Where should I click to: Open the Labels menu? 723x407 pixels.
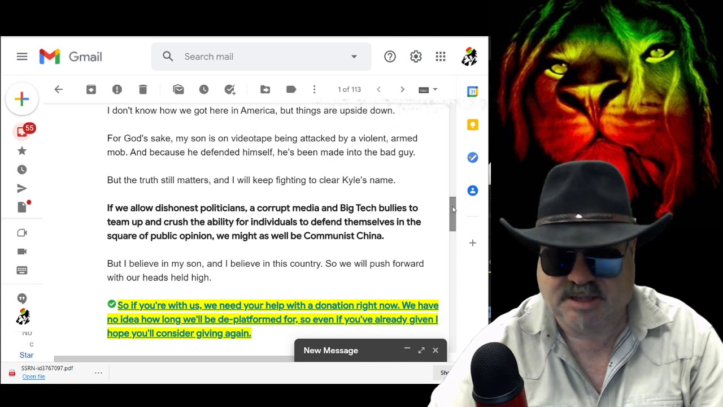(291, 89)
